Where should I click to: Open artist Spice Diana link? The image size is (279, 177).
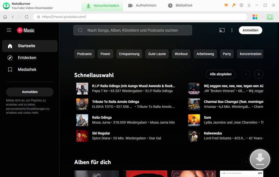click(101, 138)
